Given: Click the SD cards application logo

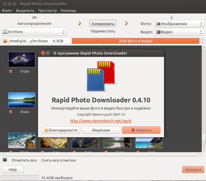Looking at the screenshot, I should click(101, 76).
